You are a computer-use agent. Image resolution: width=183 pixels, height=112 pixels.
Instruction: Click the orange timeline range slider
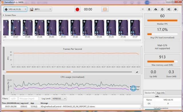pos(38,72)
